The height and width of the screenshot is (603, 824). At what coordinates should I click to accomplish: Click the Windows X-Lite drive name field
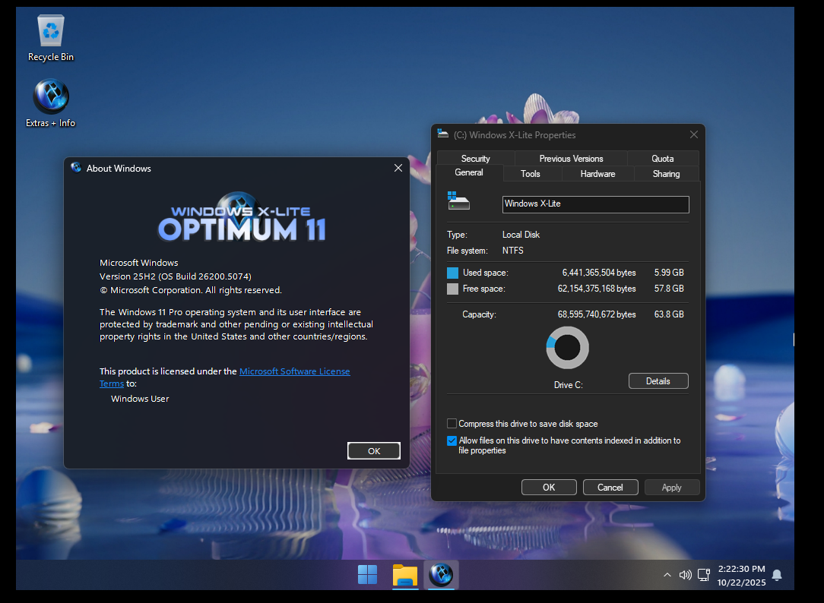tap(595, 204)
